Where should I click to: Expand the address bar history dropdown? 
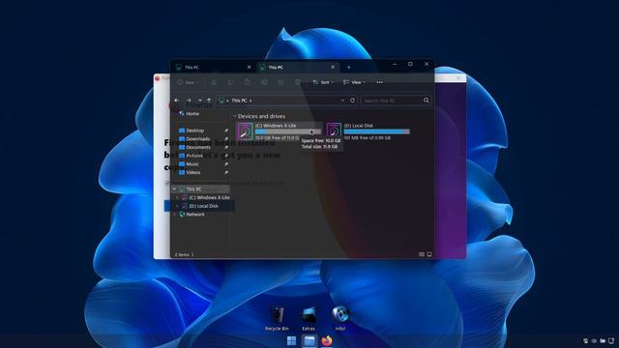pos(342,101)
